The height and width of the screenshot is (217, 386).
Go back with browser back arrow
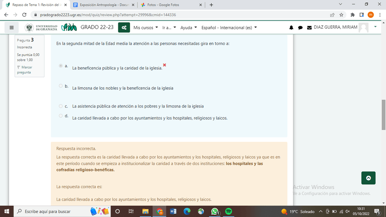point(6,15)
